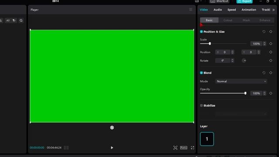Switch to the Video tab
279x157 pixels.
pyautogui.click(x=204, y=10)
